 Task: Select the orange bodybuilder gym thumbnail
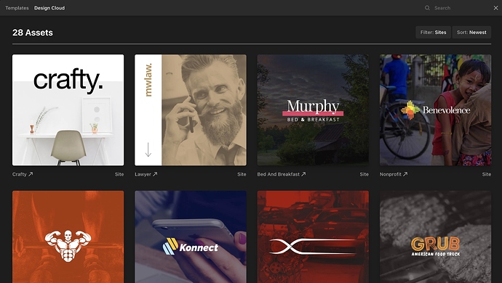68,237
